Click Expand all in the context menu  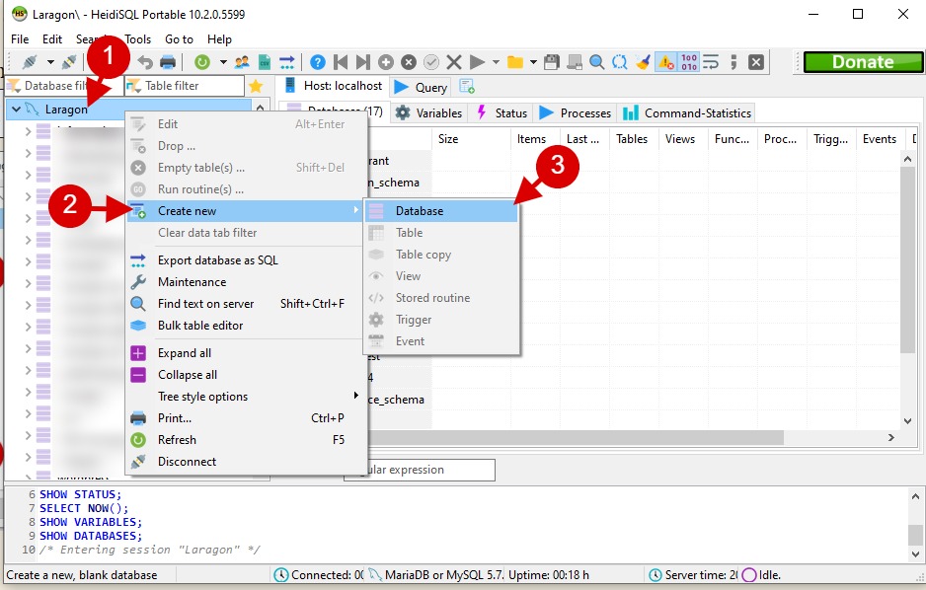(x=245, y=353)
